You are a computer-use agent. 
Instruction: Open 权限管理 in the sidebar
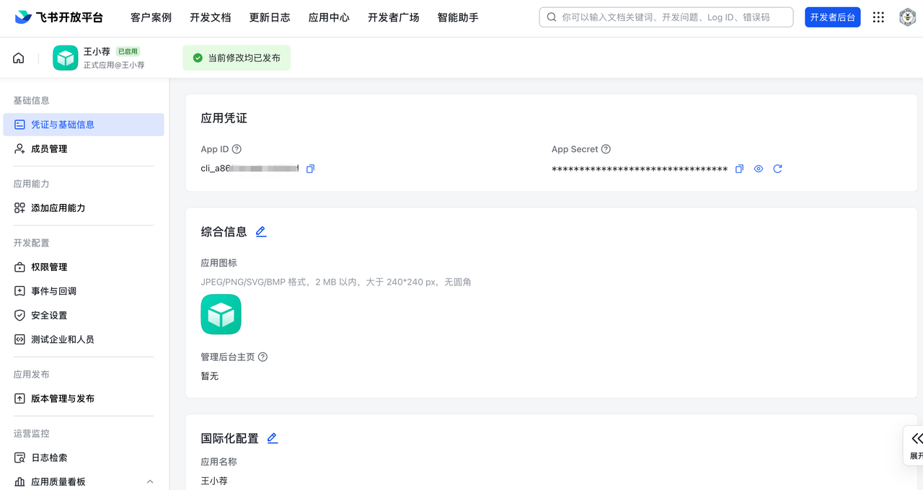(49, 267)
